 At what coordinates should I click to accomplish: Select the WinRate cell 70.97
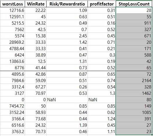tap(35, 93)
